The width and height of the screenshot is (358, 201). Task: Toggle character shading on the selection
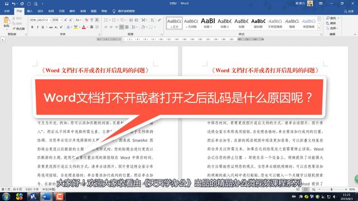click(x=92, y=27)
